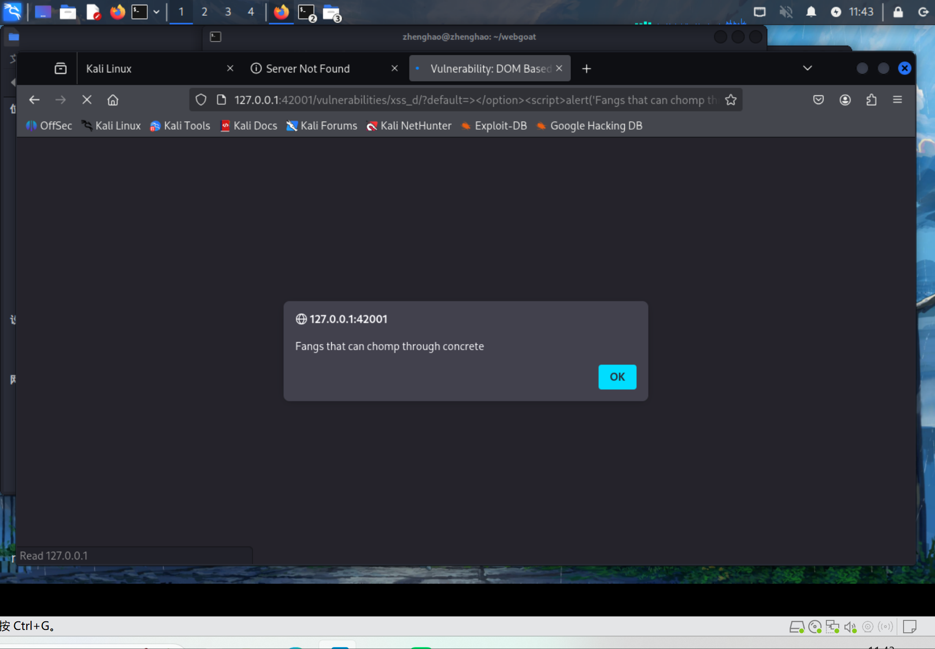935x649 pixels.
Task: Switch to workspace 3
Action: click(228, 12)
